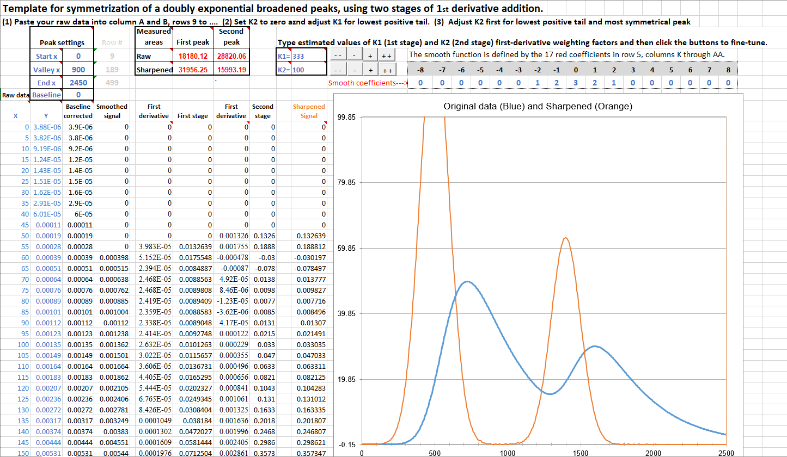Screen dimensions: 787x457
Task: Select the Baseline value cell
Action: (78, 95)
